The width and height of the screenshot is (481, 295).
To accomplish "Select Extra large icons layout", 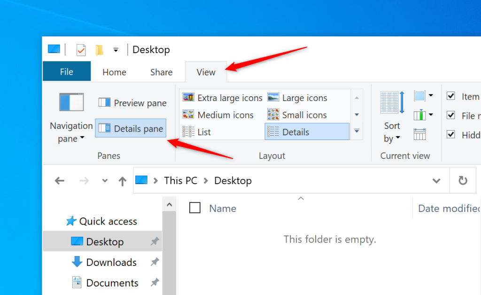I will tap(223, 98).
